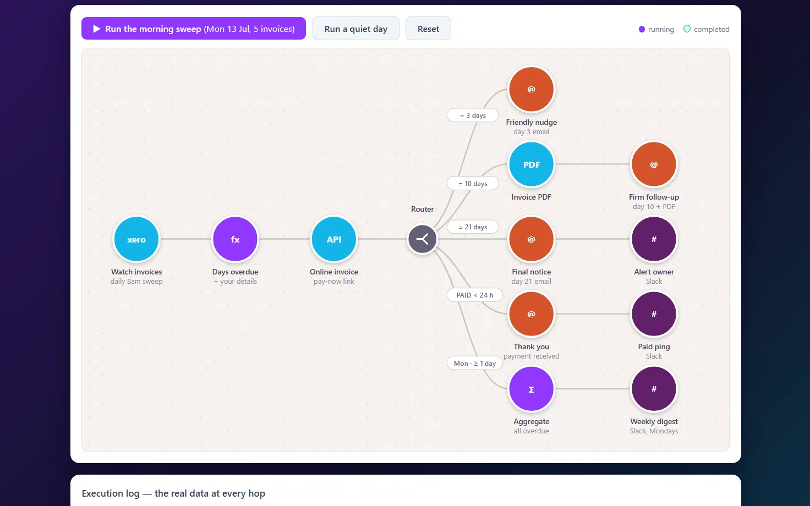Click the Paid ping Slack node
Image resolution: width=810 pixels, height=506 pixels.
(654, 314)
